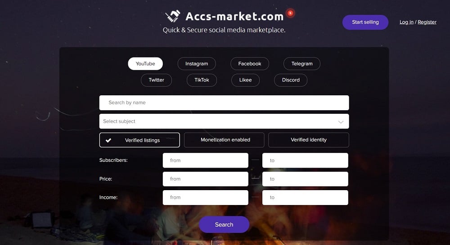Click the purple Search button
The image size is (450, 245).
pos(224,225)
